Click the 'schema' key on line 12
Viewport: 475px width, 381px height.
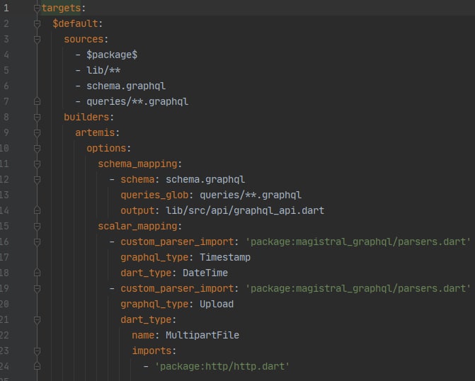point(137,179)
